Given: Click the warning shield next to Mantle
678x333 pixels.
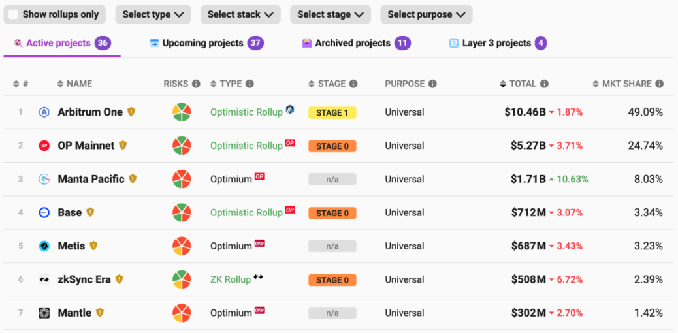Looking at the screenshot, I should click(100, 312).
